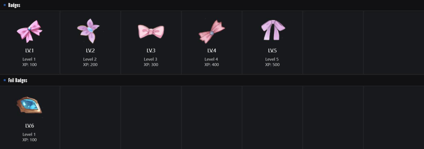Click the Level 2 description under LV.2
This screenshot has height=149, width=424.
tap(90, 59)
